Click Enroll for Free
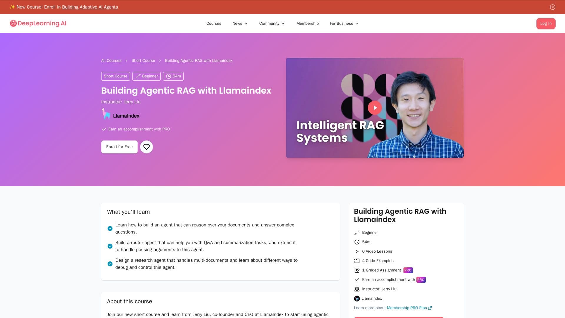This screenshot has width=565, height=318. [x=119, y=147]
